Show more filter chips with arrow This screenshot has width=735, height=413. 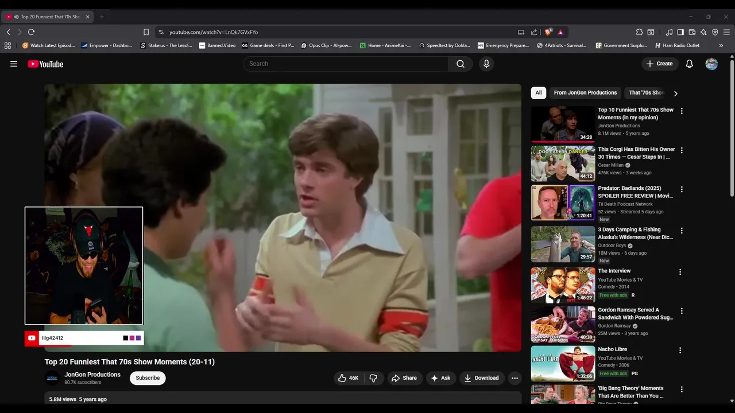675,93
